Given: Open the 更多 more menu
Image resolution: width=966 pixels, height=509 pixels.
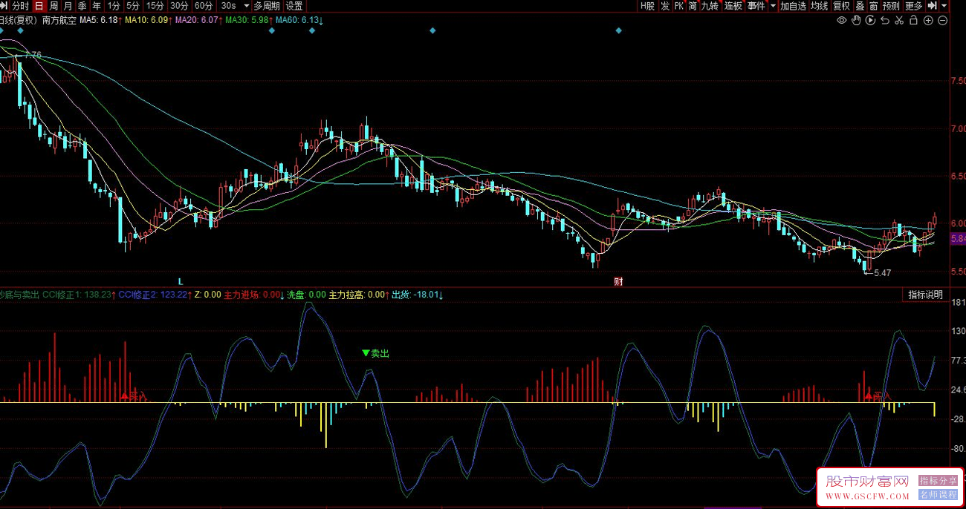Looking at the screenshot, I should click(914, 6).
